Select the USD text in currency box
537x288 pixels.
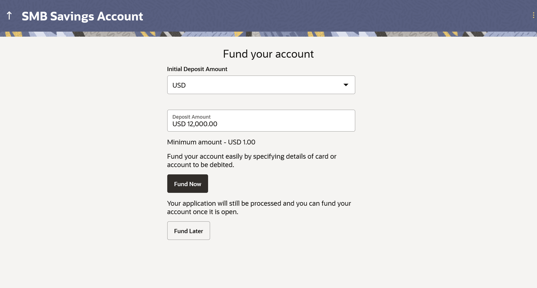click(179, 85)
